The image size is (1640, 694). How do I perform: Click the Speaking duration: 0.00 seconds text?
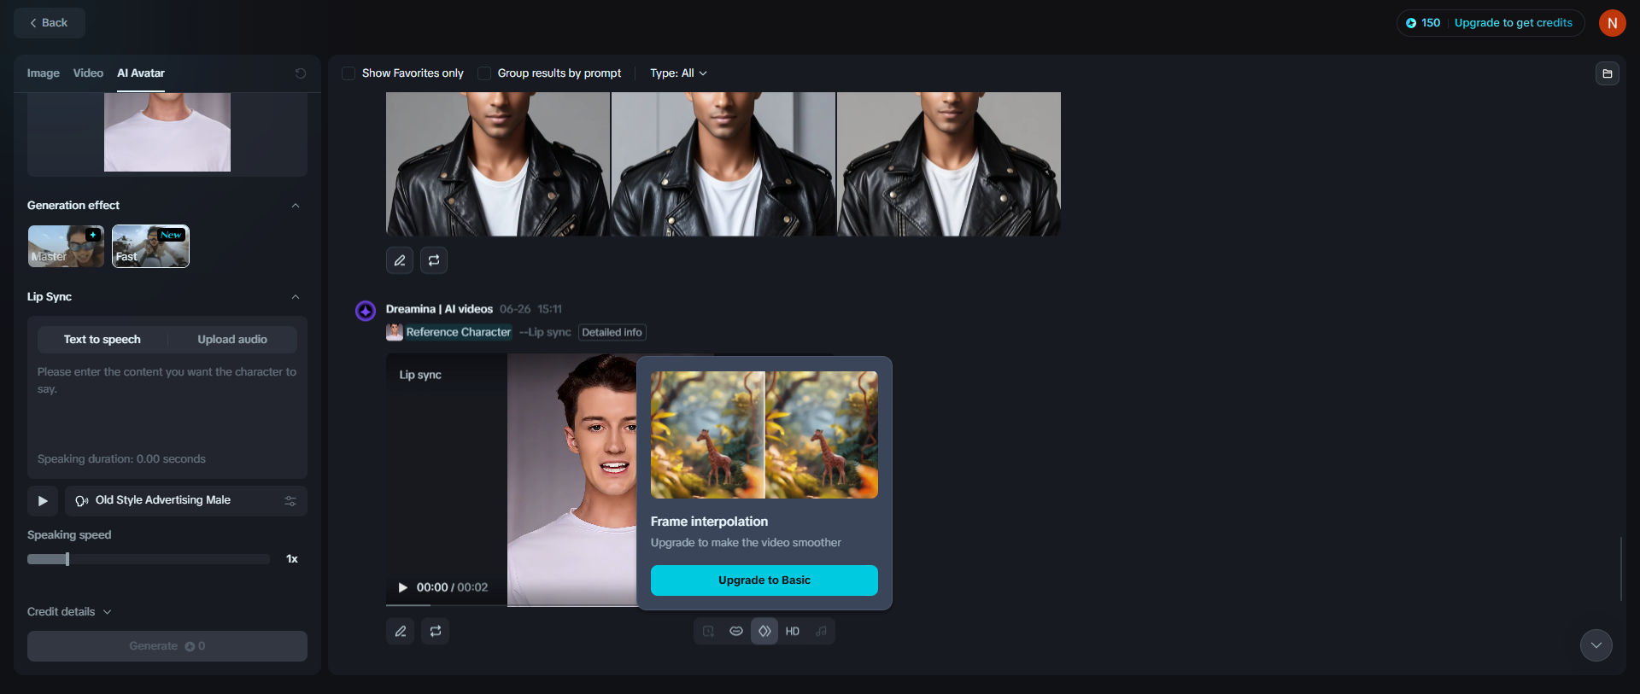tap(121, 459)
